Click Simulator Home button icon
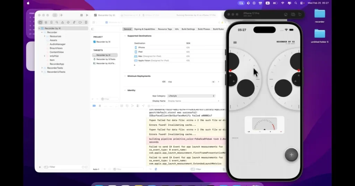 286,15
